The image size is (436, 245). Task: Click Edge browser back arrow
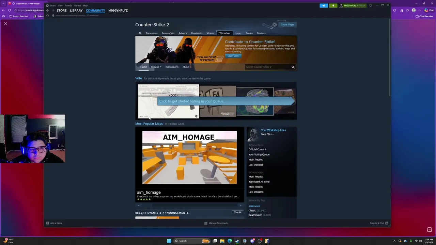pyautogui.click(x=3, y=10)
